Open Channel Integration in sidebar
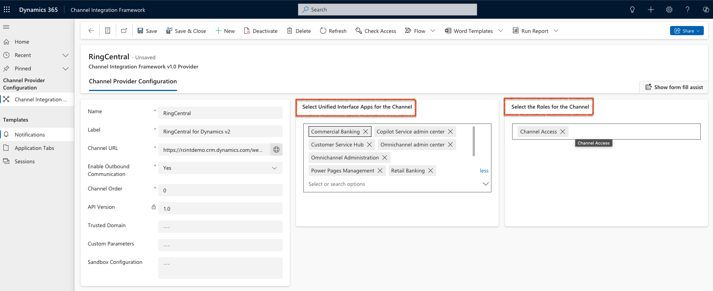Viewport: 713px width, 291px height. tap(37, 99)
